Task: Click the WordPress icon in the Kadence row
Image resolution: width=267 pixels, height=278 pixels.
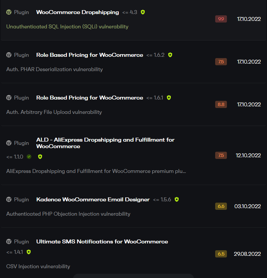Action: [x=9, y=199]
